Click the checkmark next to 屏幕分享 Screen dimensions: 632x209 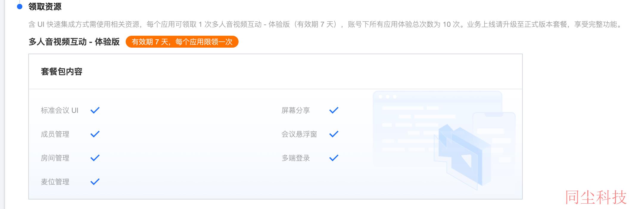(334, 110)
